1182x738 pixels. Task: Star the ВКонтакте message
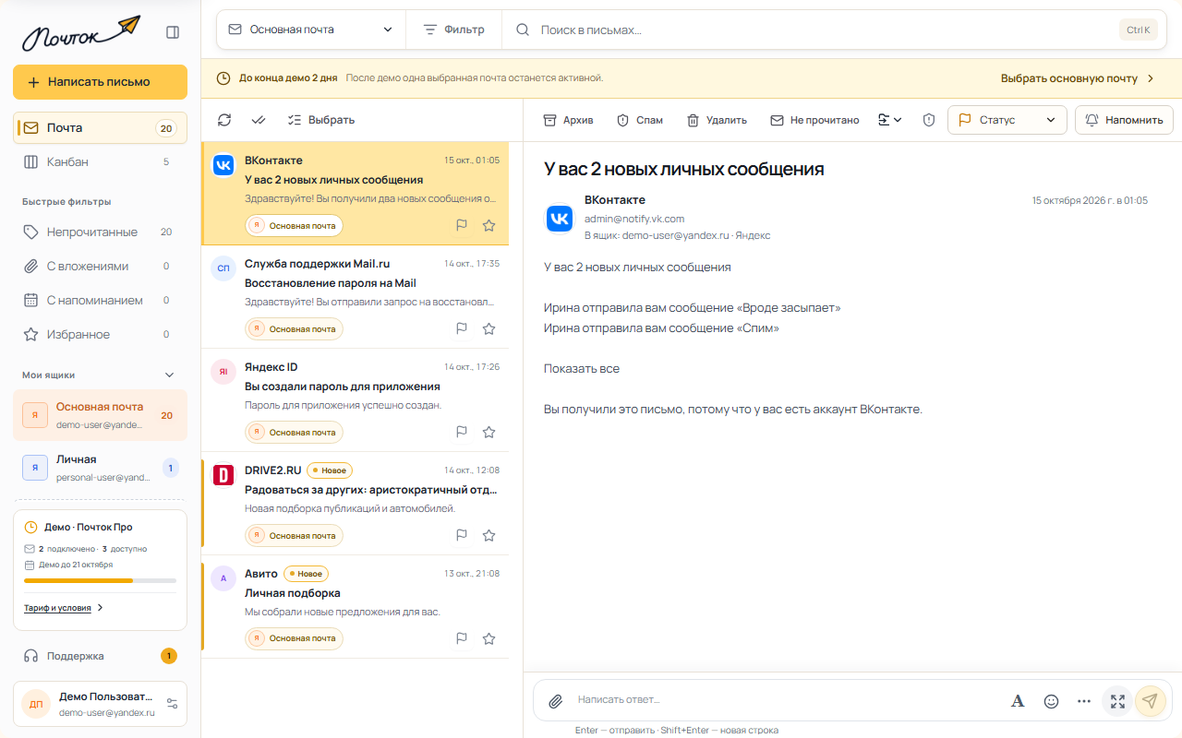click(489, 225)
